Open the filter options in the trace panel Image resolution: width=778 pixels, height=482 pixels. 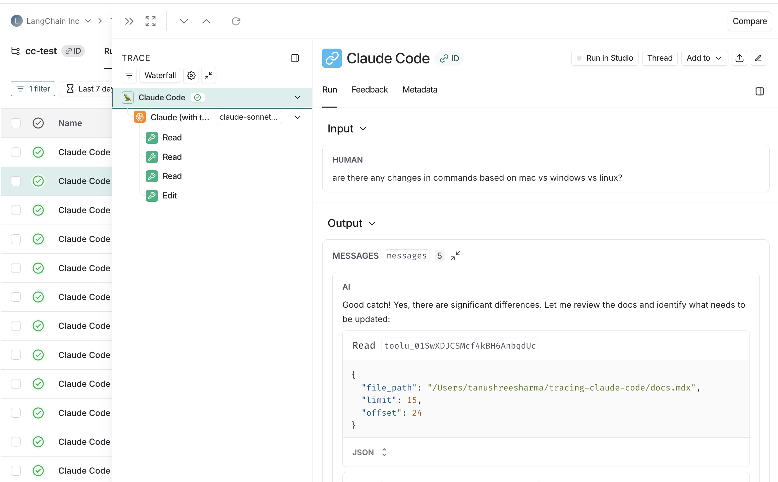point(129,75)
